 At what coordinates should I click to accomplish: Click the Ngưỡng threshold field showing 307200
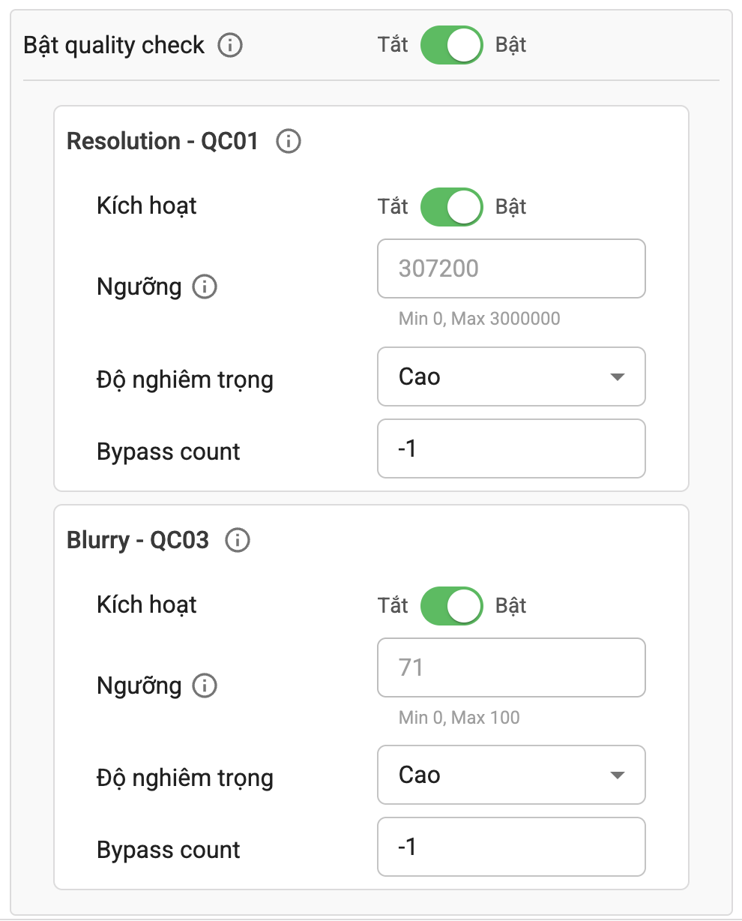point(511,268)
